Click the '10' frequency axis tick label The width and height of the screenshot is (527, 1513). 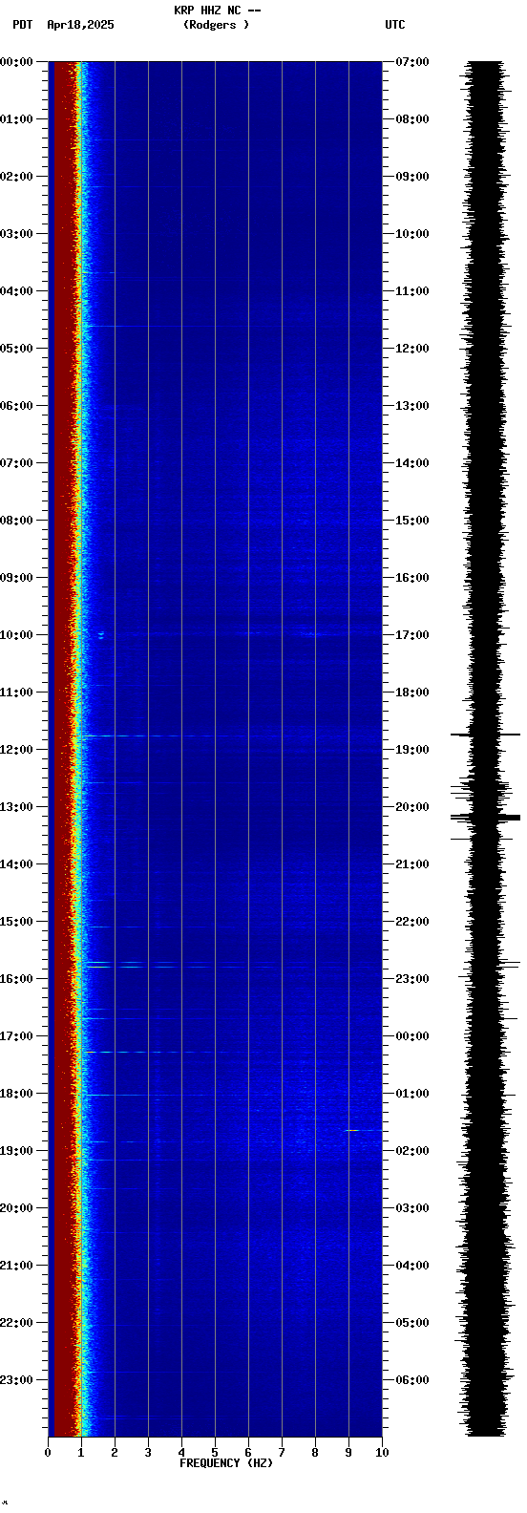382,1453
